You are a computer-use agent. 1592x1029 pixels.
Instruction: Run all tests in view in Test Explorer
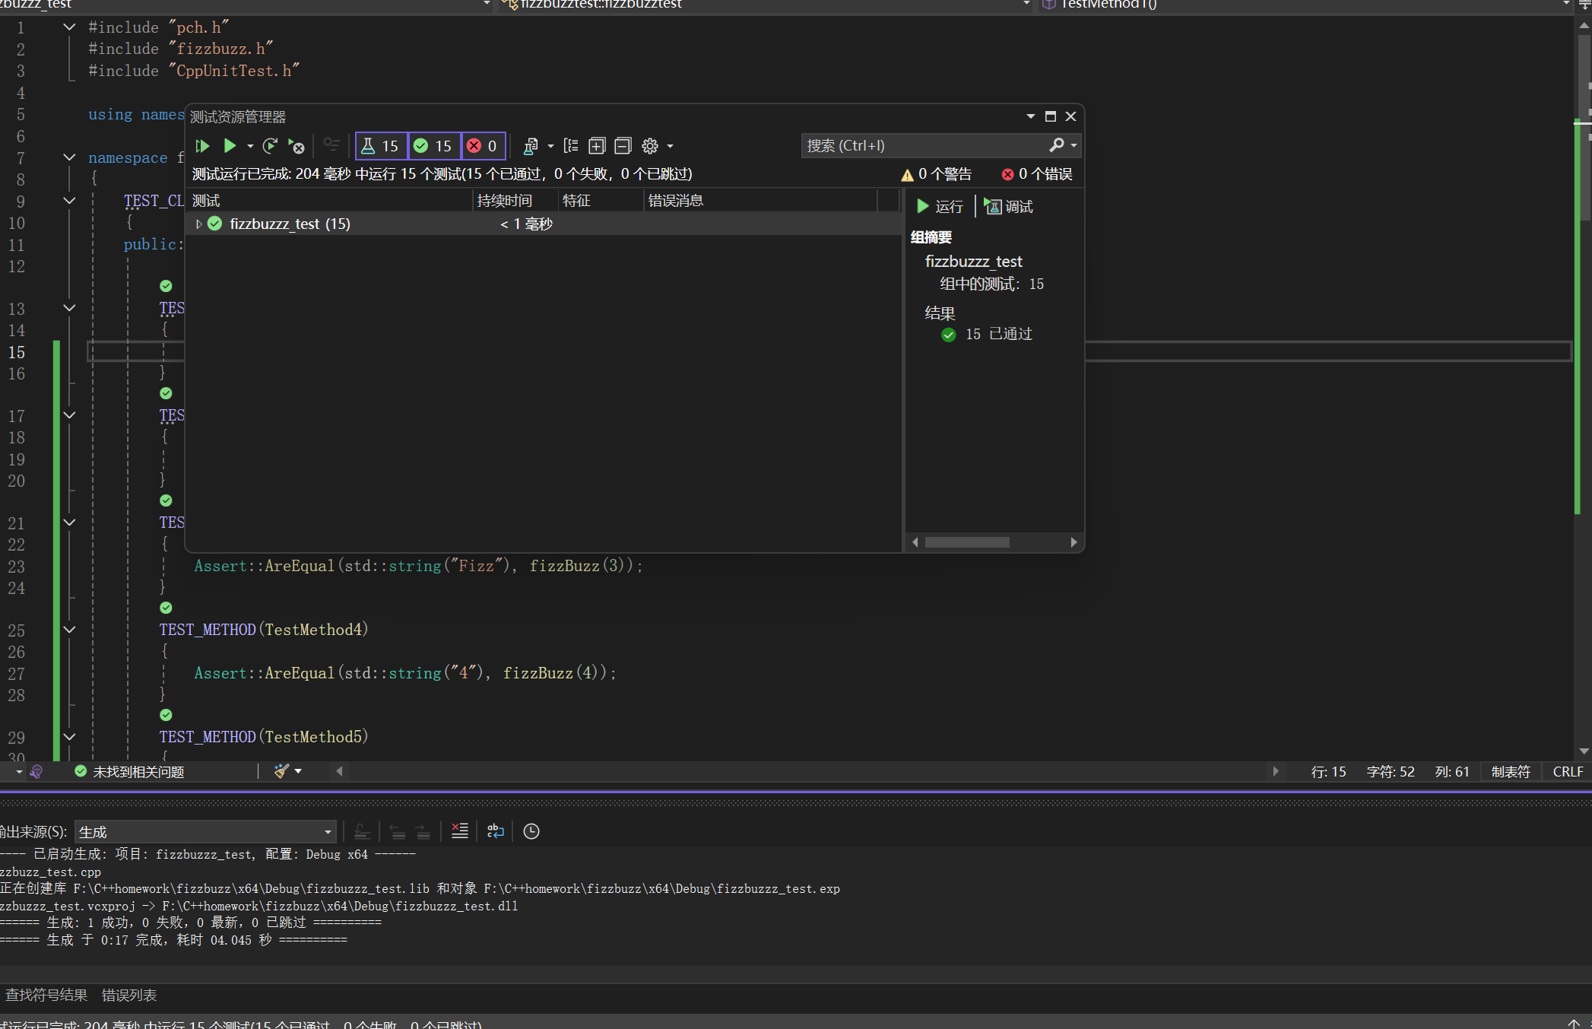[x=202, y=145]
